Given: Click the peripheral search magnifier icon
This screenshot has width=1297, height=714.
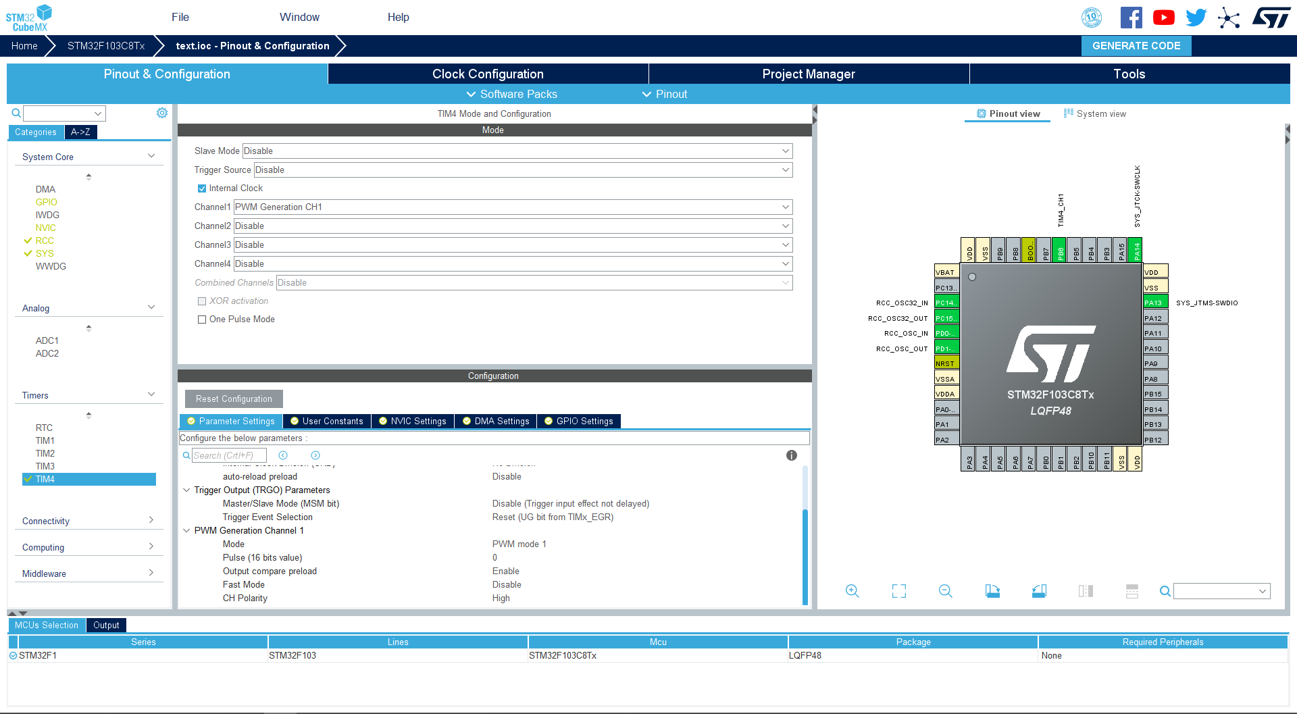Looking at the screenshot, I should pos(16,113).
